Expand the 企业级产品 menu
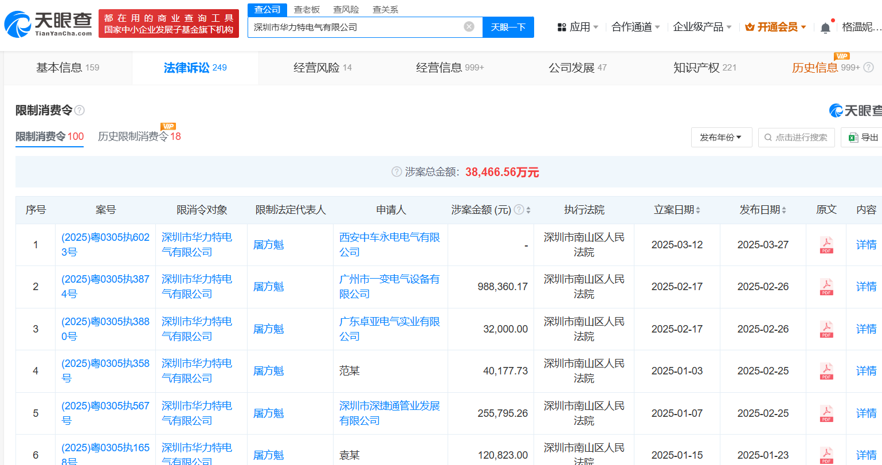 click(x=702, y=27)
